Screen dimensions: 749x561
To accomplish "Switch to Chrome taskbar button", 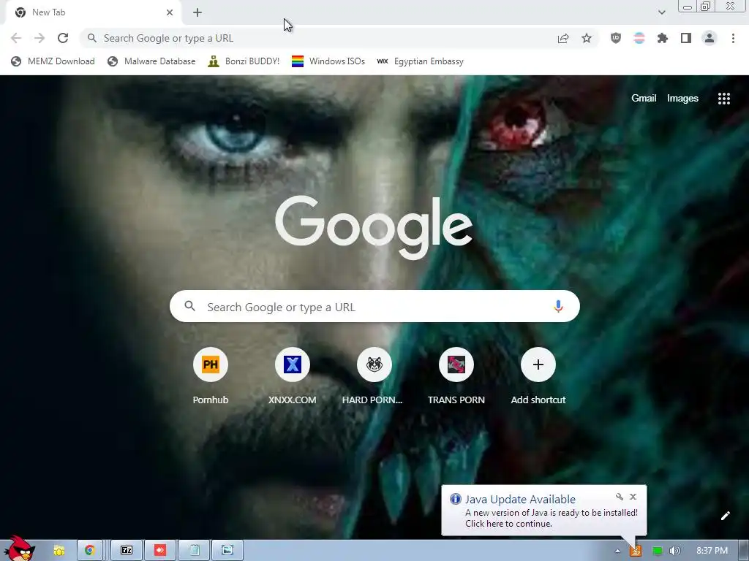I will point(90,551).
